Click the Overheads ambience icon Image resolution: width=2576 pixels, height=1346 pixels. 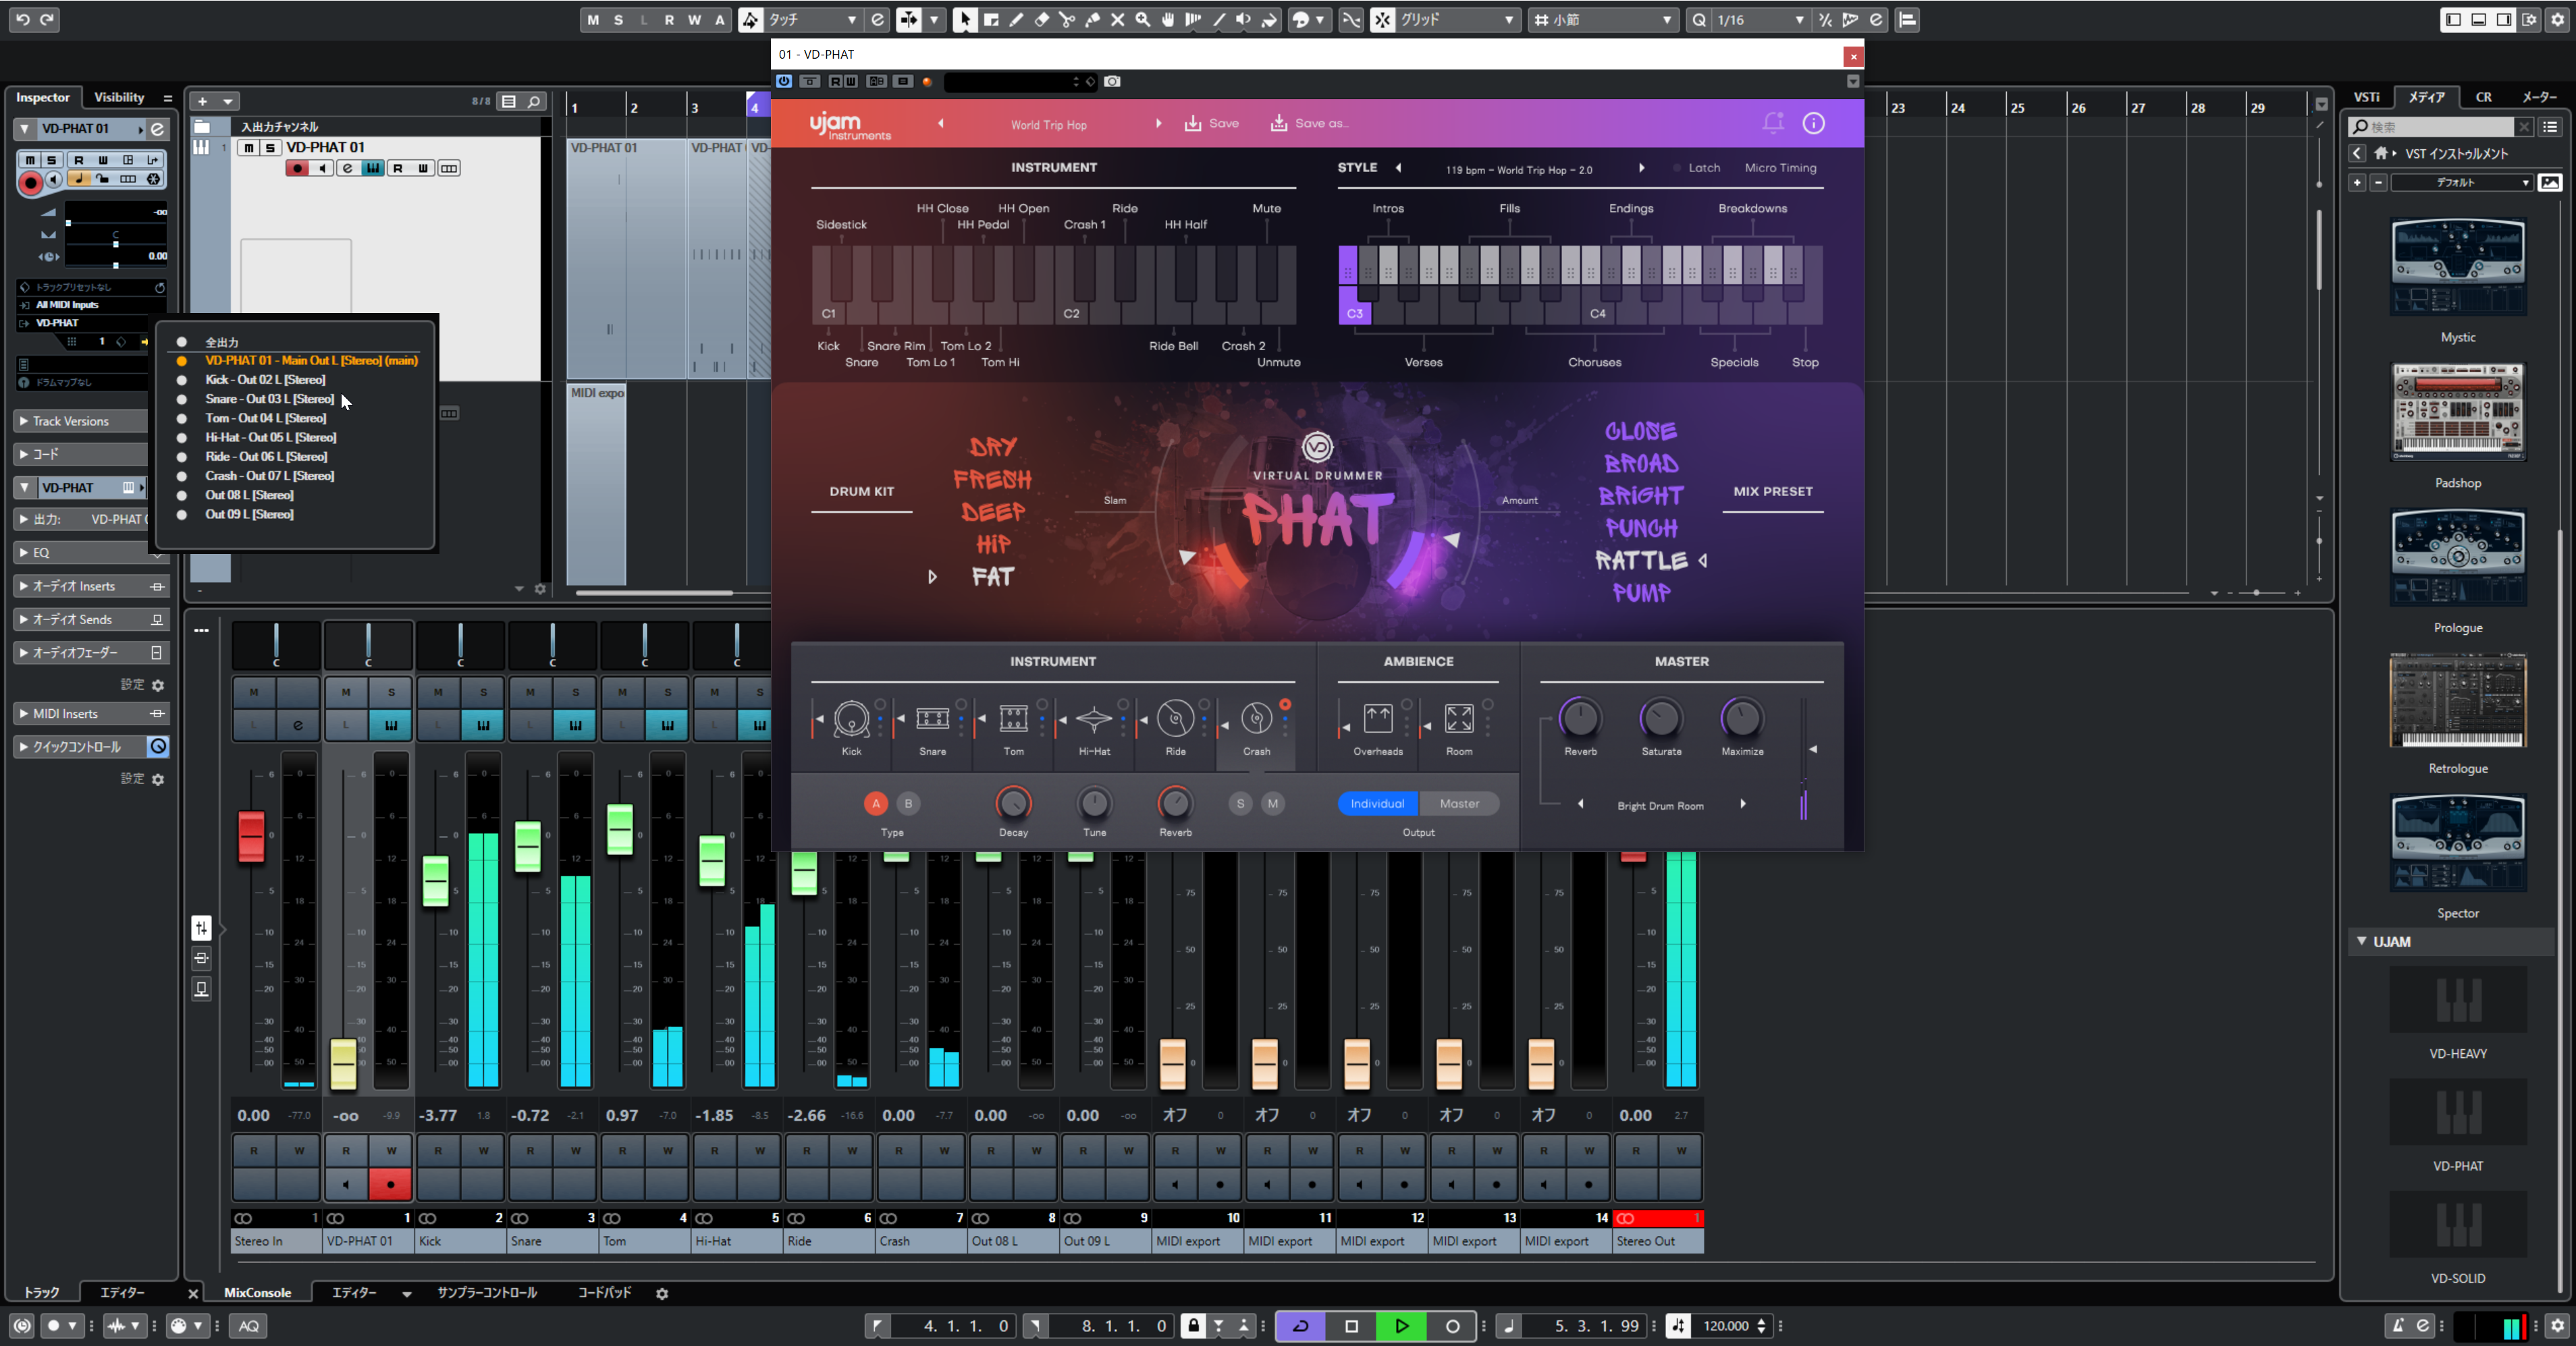click(1378, 719)
